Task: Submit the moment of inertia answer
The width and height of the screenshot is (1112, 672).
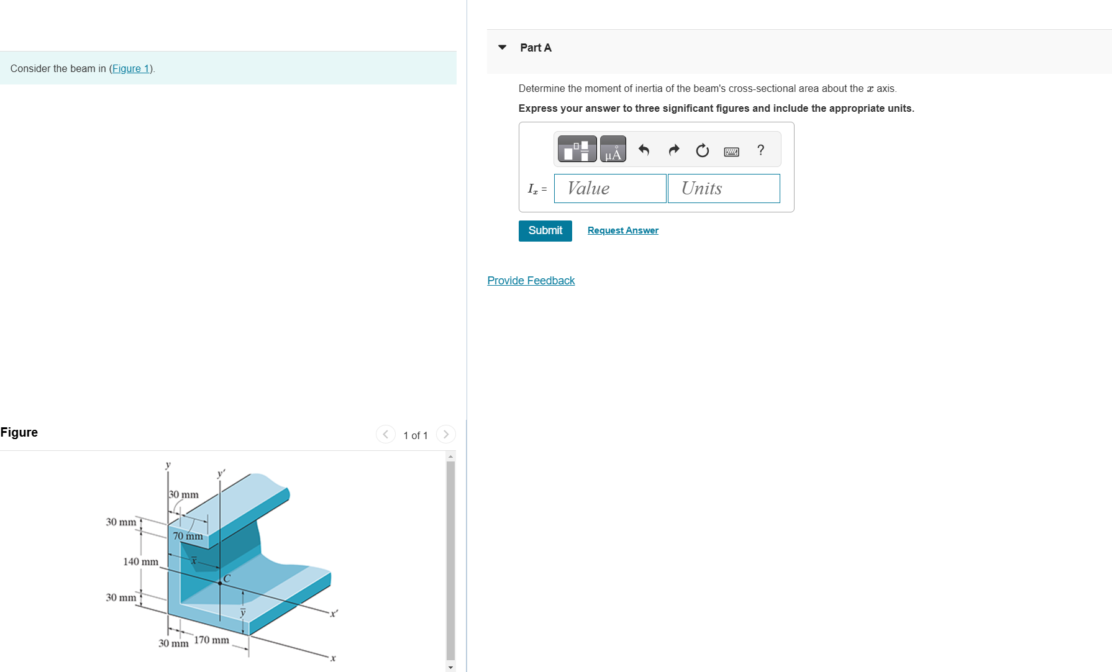Action: (544, 230)
